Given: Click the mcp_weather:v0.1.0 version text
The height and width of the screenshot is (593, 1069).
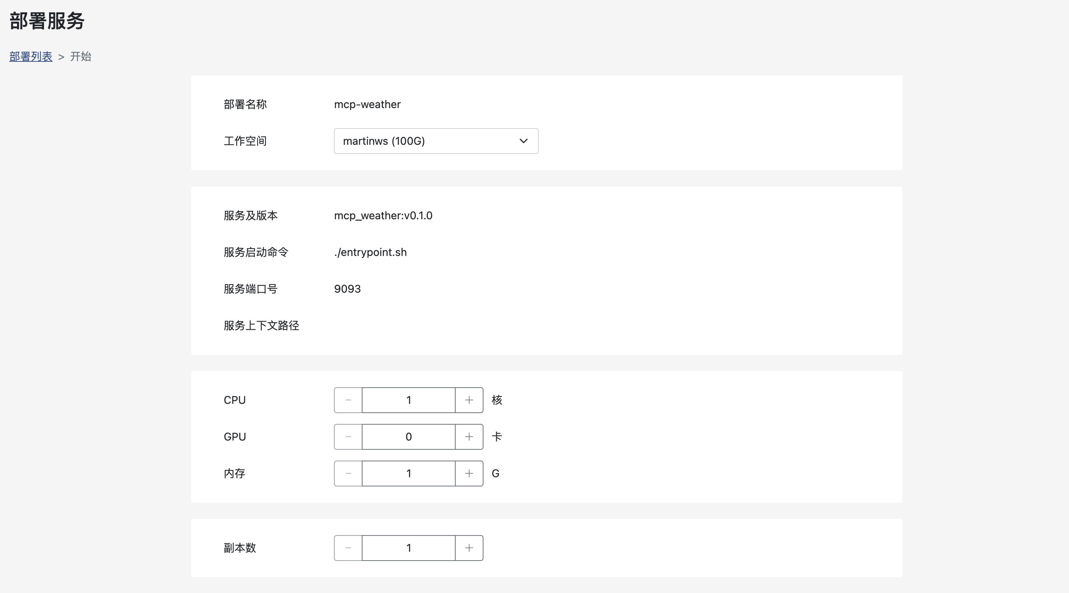Looking at the screenshot, I should [x=383, y=216].
